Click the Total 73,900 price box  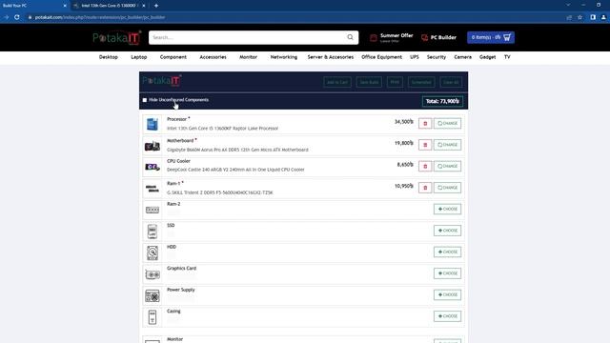point(442,101)
